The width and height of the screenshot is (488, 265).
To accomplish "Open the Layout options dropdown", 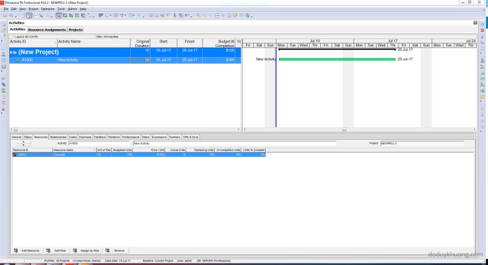I will coord(12,37).
